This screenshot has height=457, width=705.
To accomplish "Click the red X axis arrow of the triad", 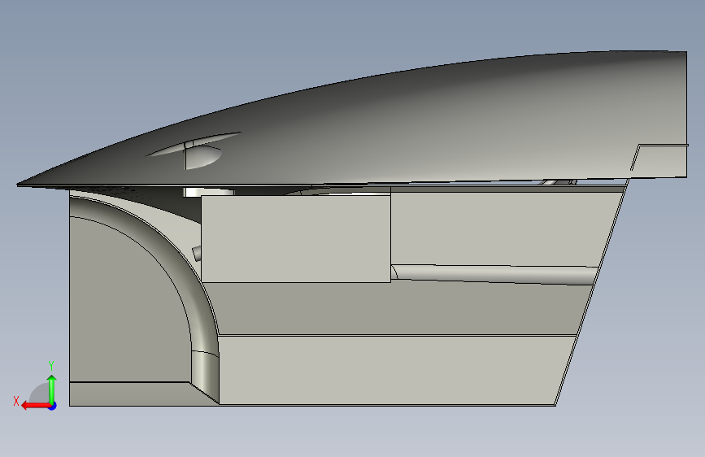I will click(x=35, y=406).
